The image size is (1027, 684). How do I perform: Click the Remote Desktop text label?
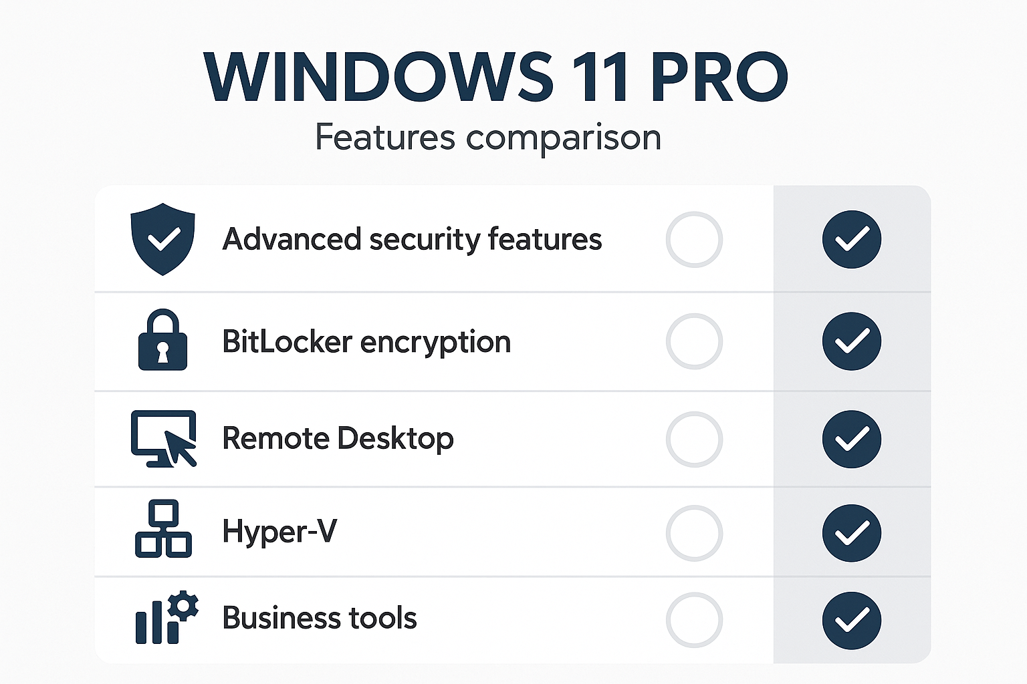(338, 438)
